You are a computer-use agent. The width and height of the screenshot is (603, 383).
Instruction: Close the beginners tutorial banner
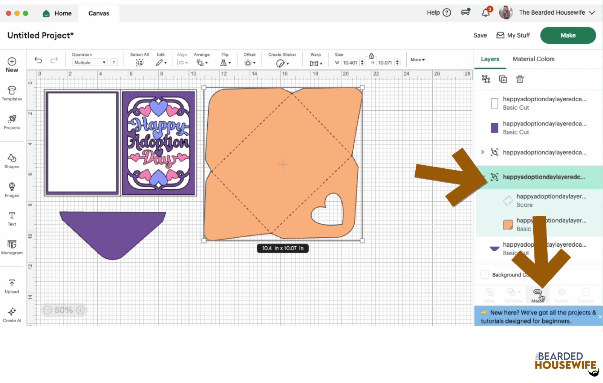[600, 316]
